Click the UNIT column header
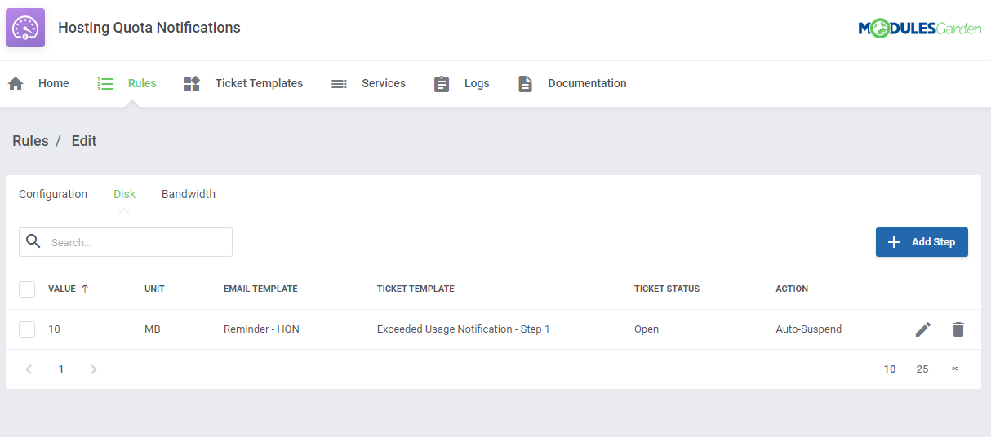The image size is (991, 437). [154, 289]
